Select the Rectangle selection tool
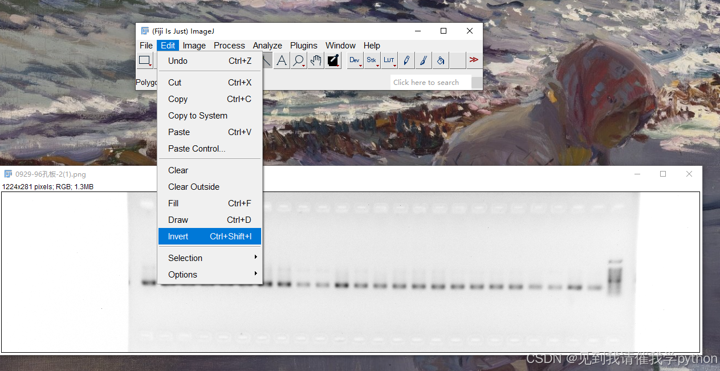The width and height of the screenshot is (720, 371). [x=146, y=60]
